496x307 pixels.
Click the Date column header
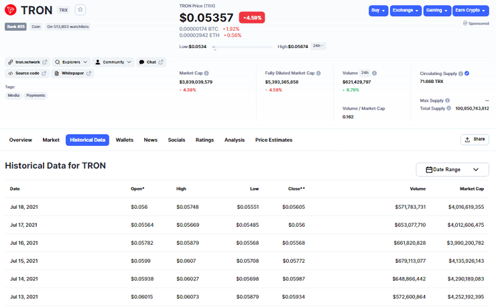15,189
